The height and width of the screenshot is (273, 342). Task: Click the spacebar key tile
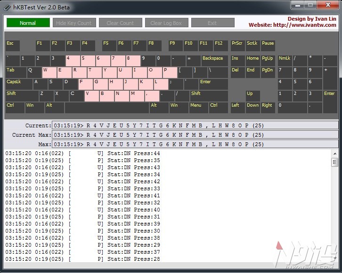point(107,108)
